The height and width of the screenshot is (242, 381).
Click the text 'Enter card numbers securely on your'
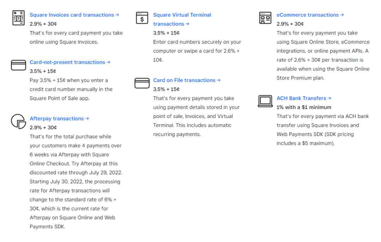pyautogui.click(x=197, y=42)
